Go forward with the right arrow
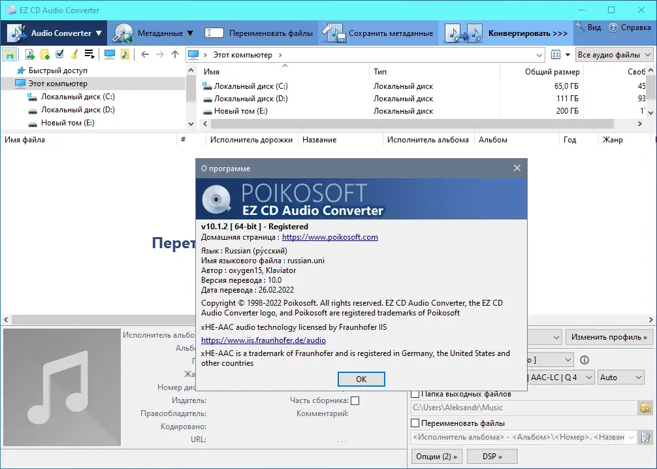Image resolution: width=657 pixels, height=469 pixels. tap(159, 54)
